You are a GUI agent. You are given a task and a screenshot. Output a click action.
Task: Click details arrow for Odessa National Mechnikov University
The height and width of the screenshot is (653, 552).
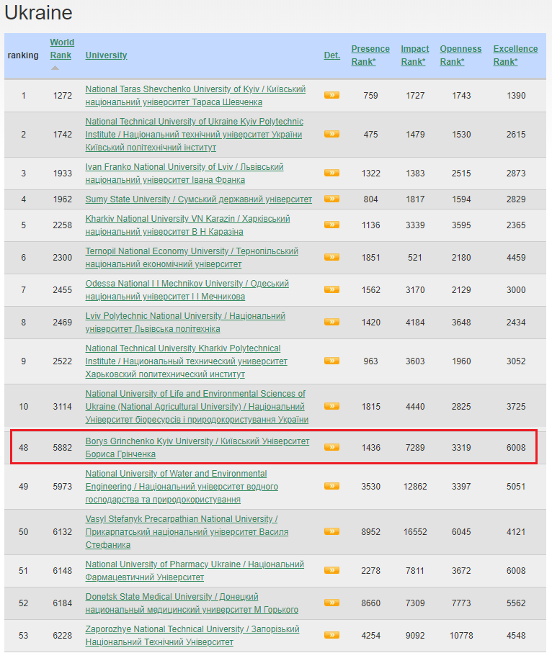tap(331, 289)
